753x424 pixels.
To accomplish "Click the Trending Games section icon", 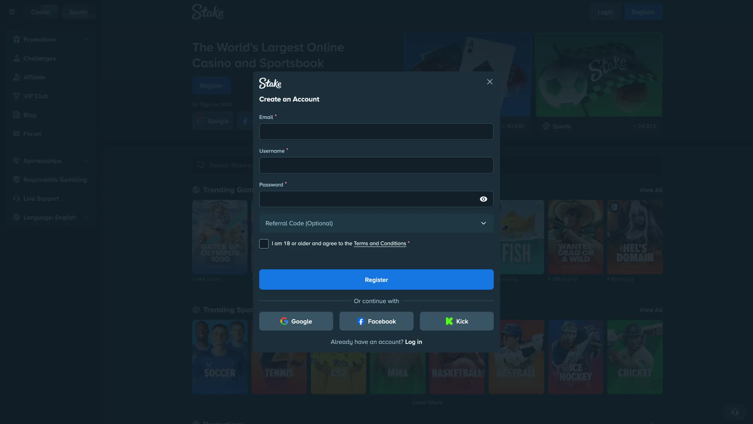I will 196,190.
